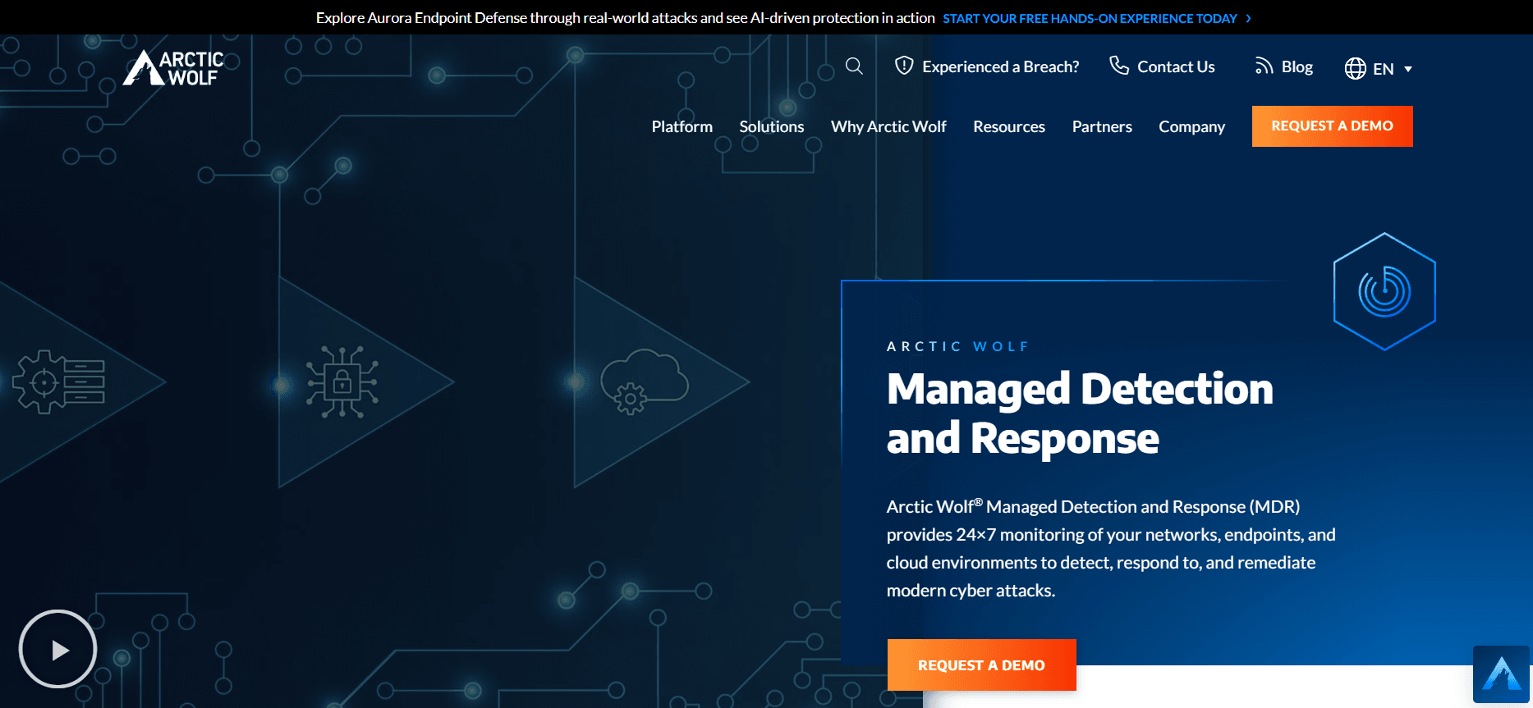Click the Arctic Wolf logo
This screenshot has width=1533, height=708.
(173, 68)
